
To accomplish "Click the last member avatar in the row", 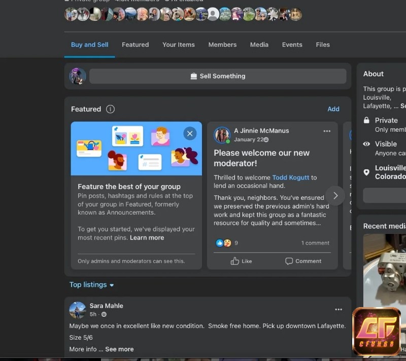I will pos(296,14).
